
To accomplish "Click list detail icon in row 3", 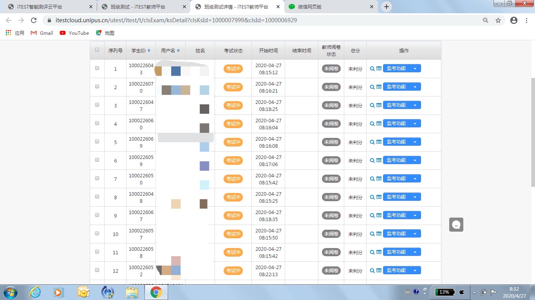I will (x=379, y=105).
